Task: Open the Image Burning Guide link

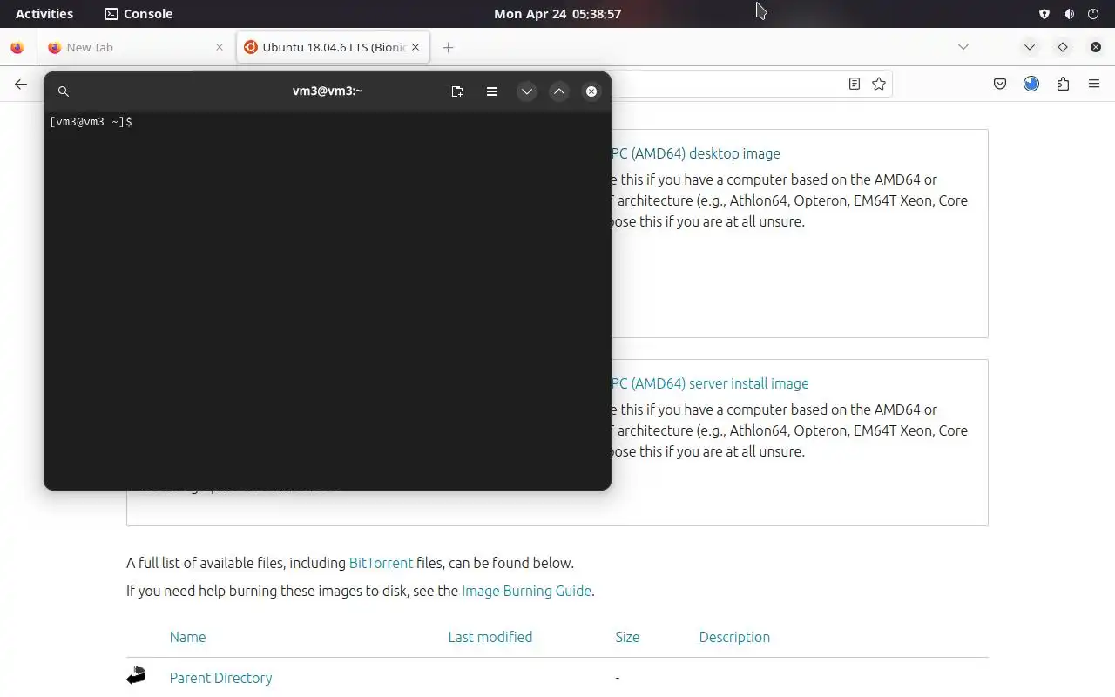Action: click(x=526, y=591)
